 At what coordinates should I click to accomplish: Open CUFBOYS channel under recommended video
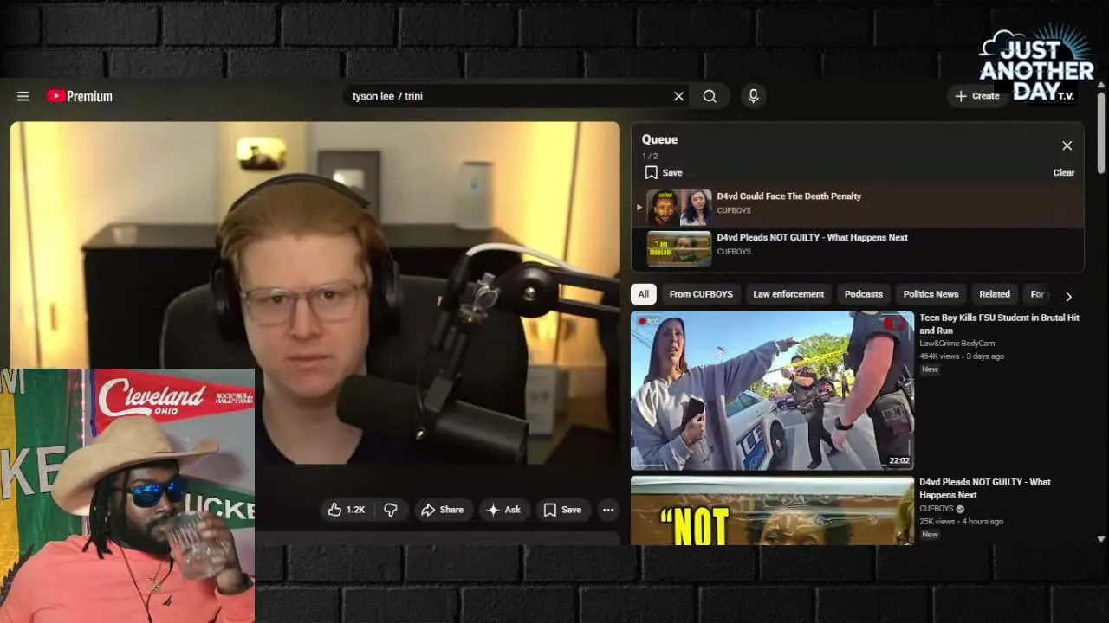937,508
